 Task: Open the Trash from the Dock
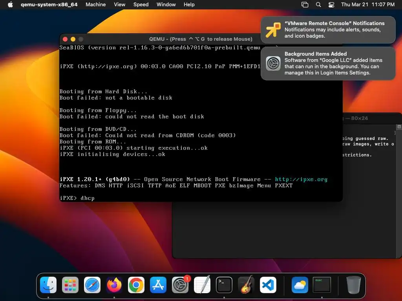coord(354,285)
